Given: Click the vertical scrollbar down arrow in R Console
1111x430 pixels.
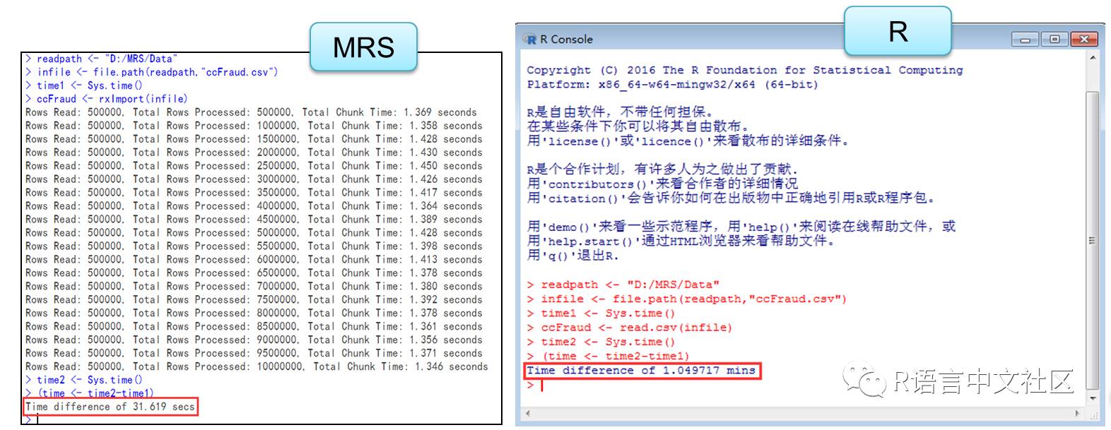Looking at the screenshot, I should 1093,399.
